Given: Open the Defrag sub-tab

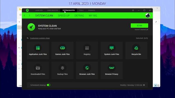Looking at the screenshot, I should point(79,16).
